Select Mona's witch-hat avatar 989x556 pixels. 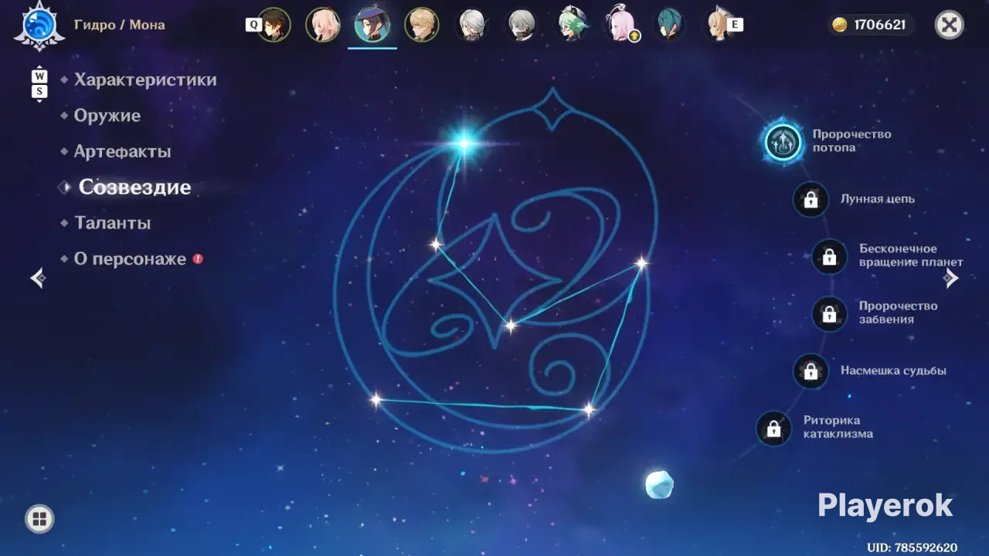(372, 25)
